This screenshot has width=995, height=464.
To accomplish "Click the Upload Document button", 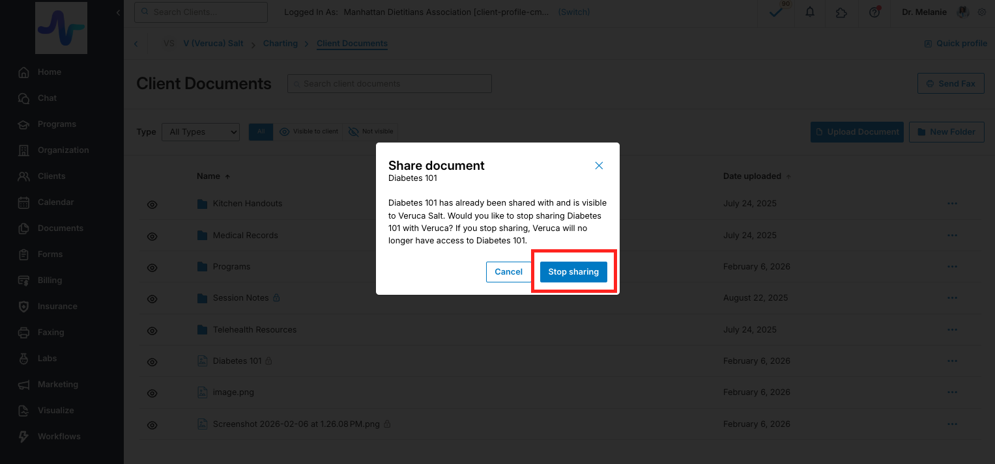I will [x=857, y=132].
